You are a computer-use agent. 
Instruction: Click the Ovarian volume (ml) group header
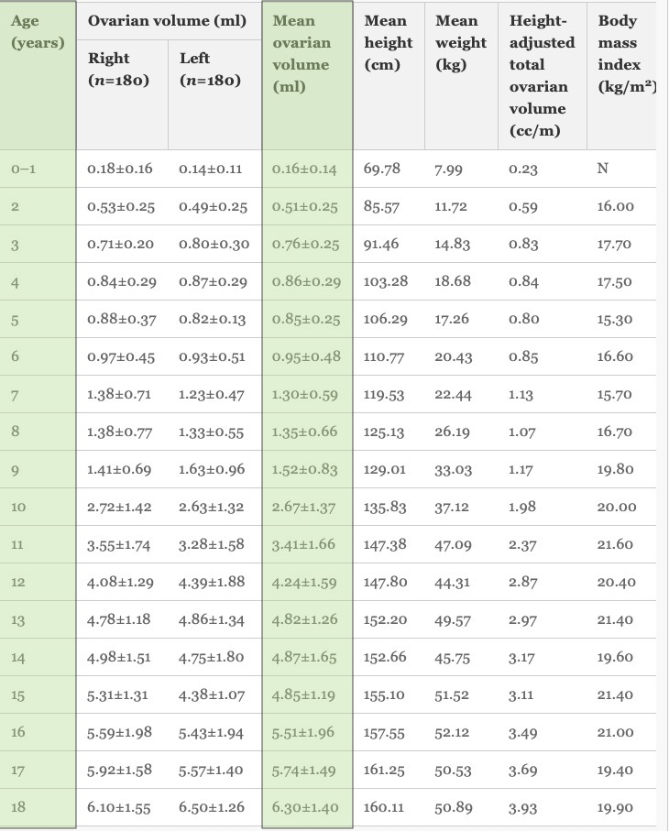tap(169, 21)
